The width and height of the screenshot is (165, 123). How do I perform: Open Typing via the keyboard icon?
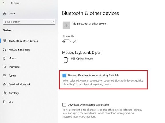click(x=4, y=76)
